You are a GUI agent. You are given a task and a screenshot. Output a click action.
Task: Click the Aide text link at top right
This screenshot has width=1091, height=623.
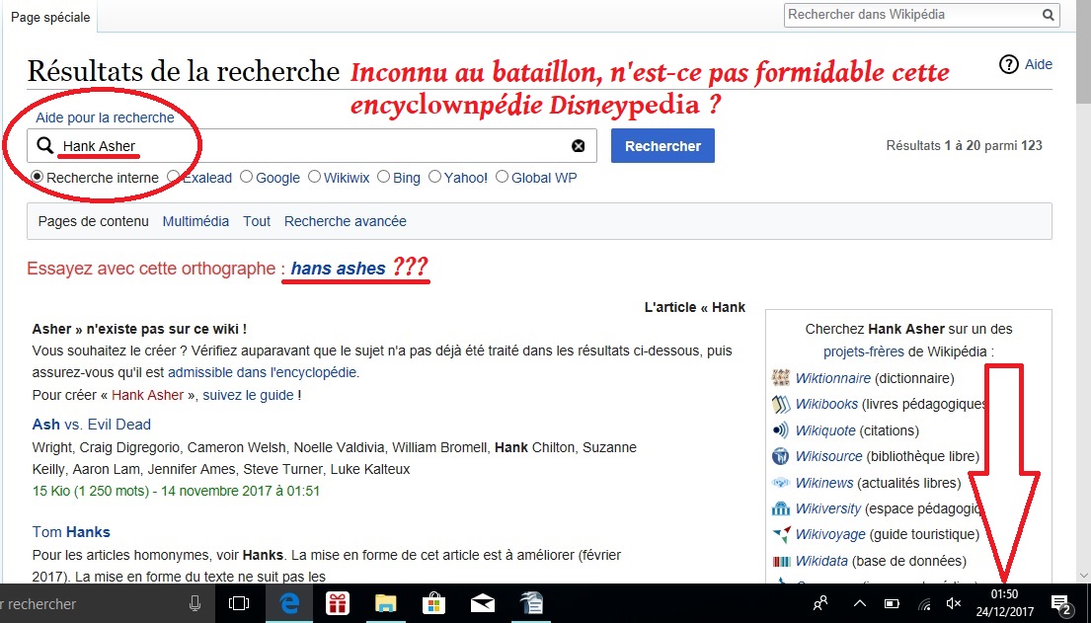[x=1038, y=65]
